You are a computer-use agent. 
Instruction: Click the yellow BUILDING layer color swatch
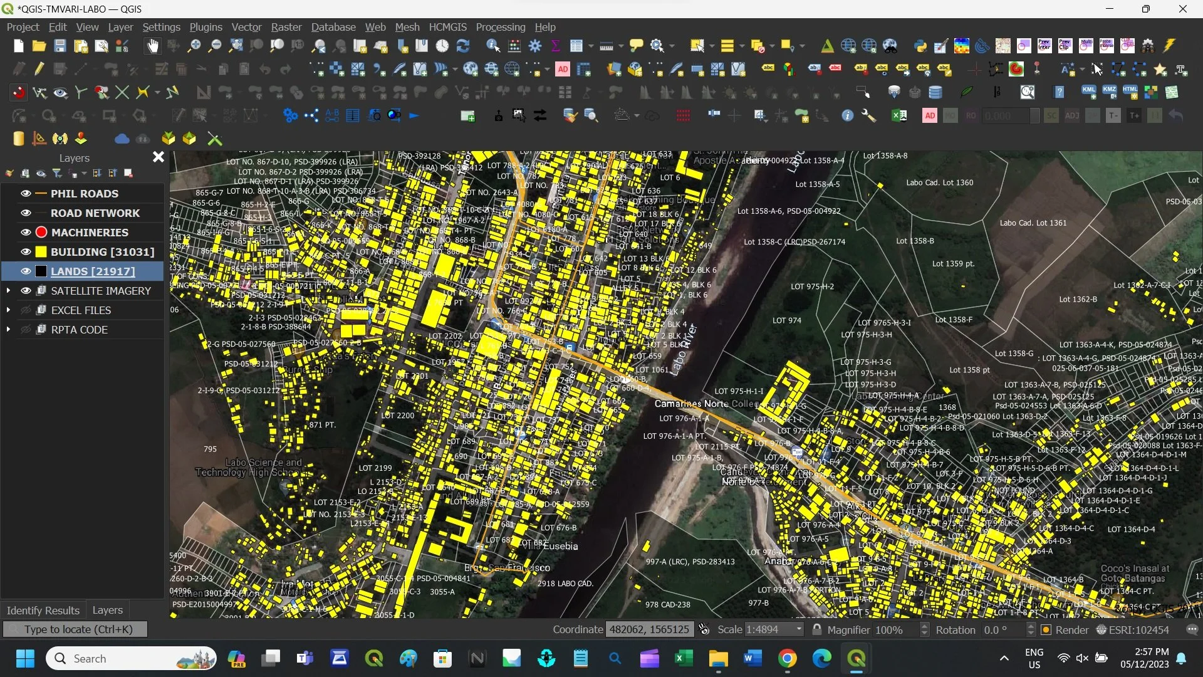click(x=41, y=252)
